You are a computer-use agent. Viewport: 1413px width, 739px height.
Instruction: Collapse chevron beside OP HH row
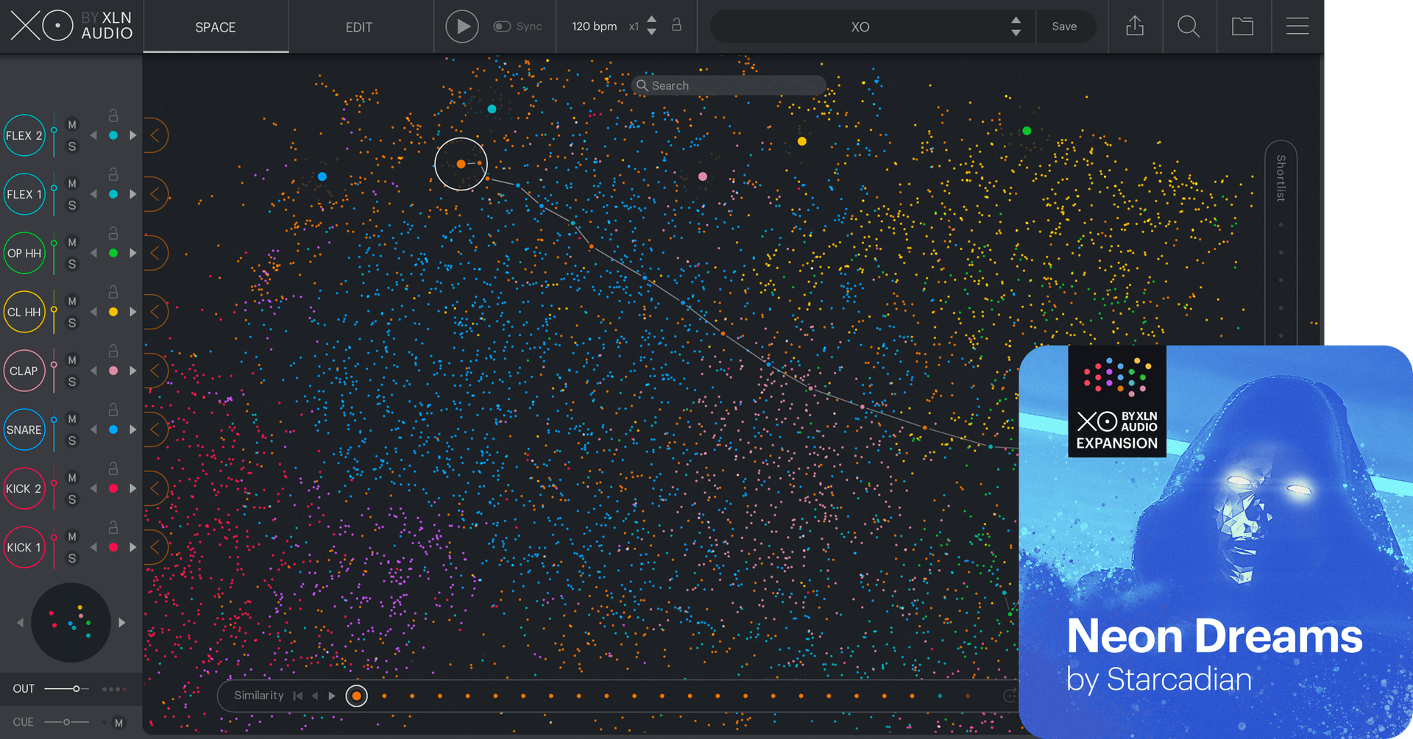point(155,253)
